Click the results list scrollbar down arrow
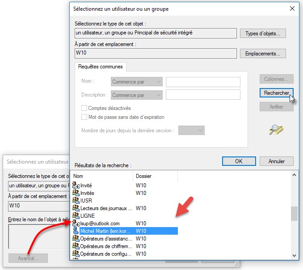Viewport: 303px width, 270px height. pos(294,255)
